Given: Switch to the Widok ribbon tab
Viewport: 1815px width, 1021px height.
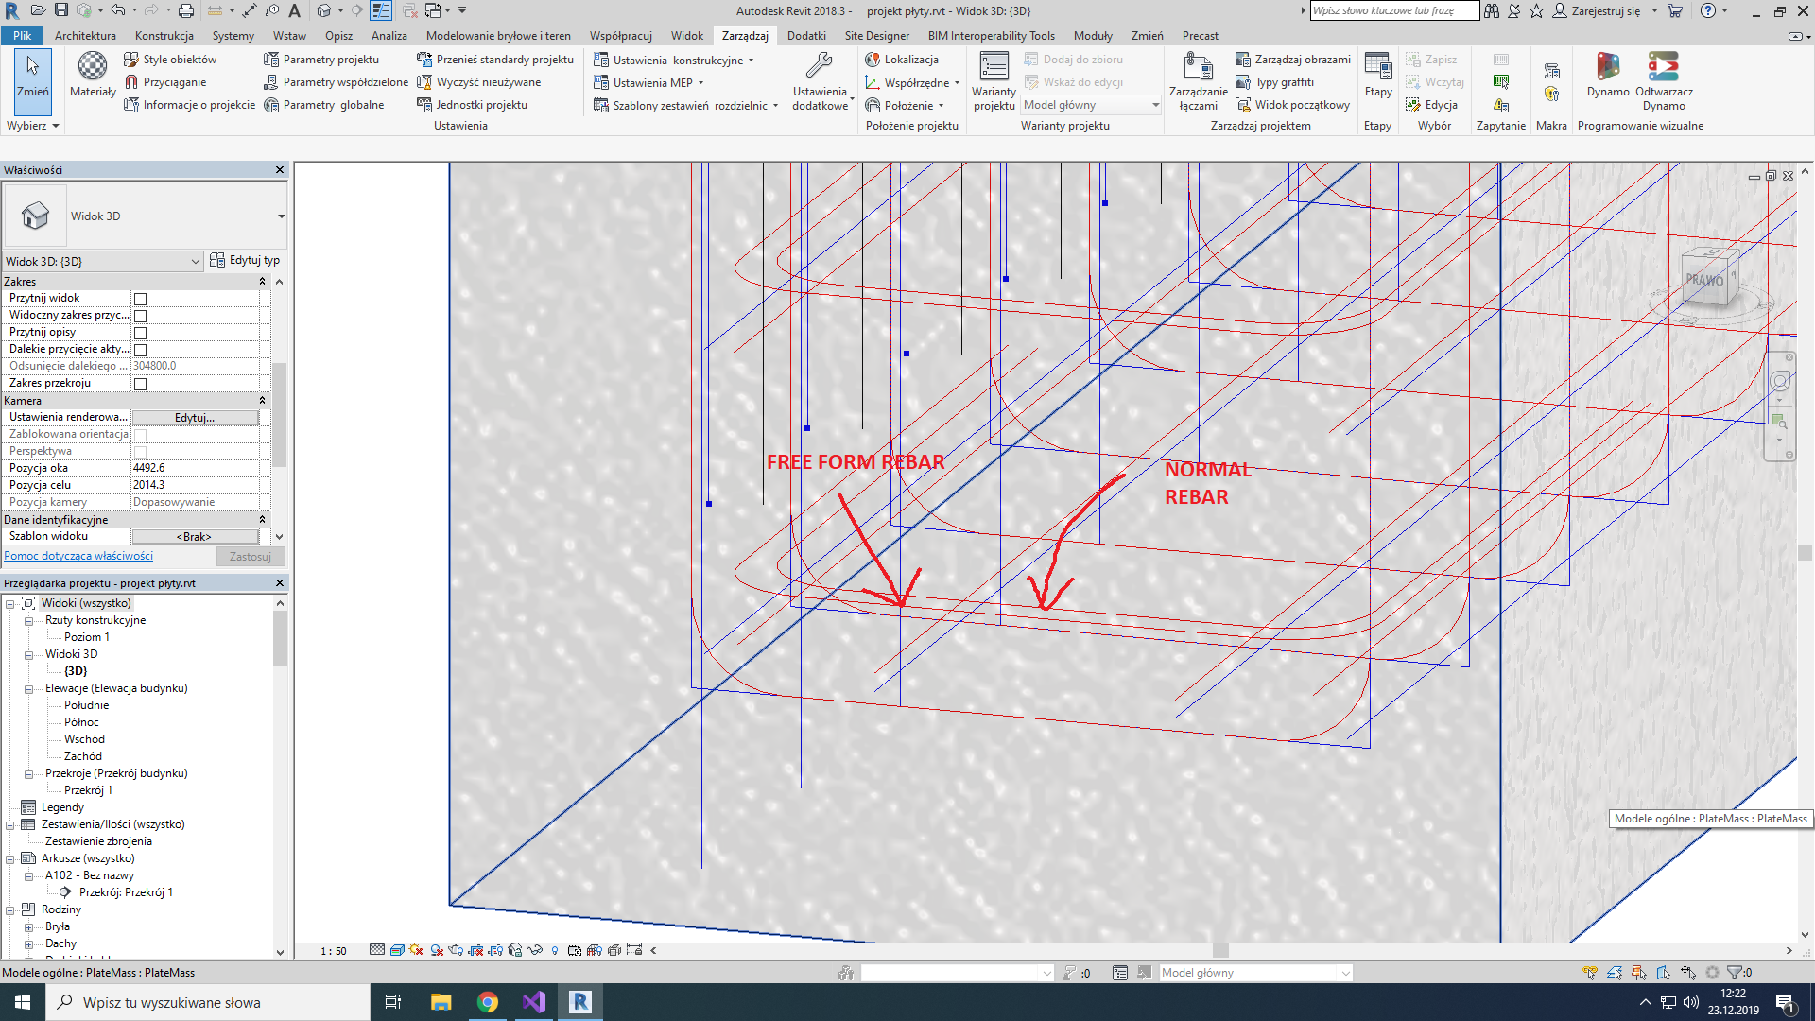Looking at the screenshot, I should coord(687,36).
